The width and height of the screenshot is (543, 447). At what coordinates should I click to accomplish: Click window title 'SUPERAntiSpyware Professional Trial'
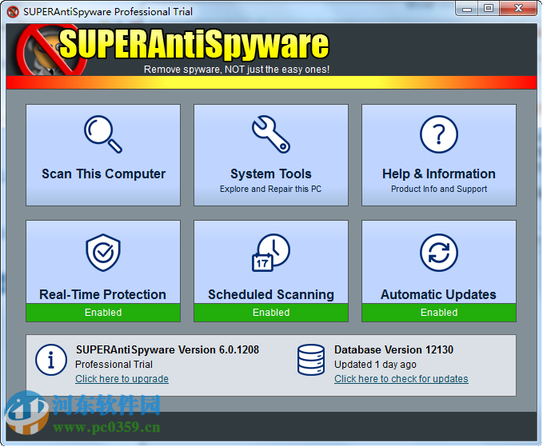point(108,12)
